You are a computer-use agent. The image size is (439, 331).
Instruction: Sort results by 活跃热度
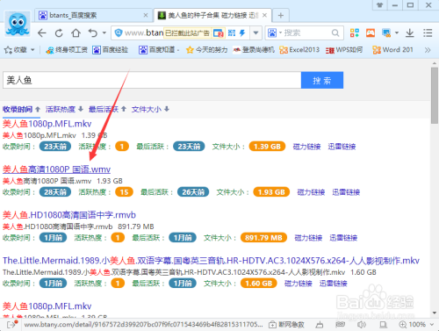pos(64,110)
